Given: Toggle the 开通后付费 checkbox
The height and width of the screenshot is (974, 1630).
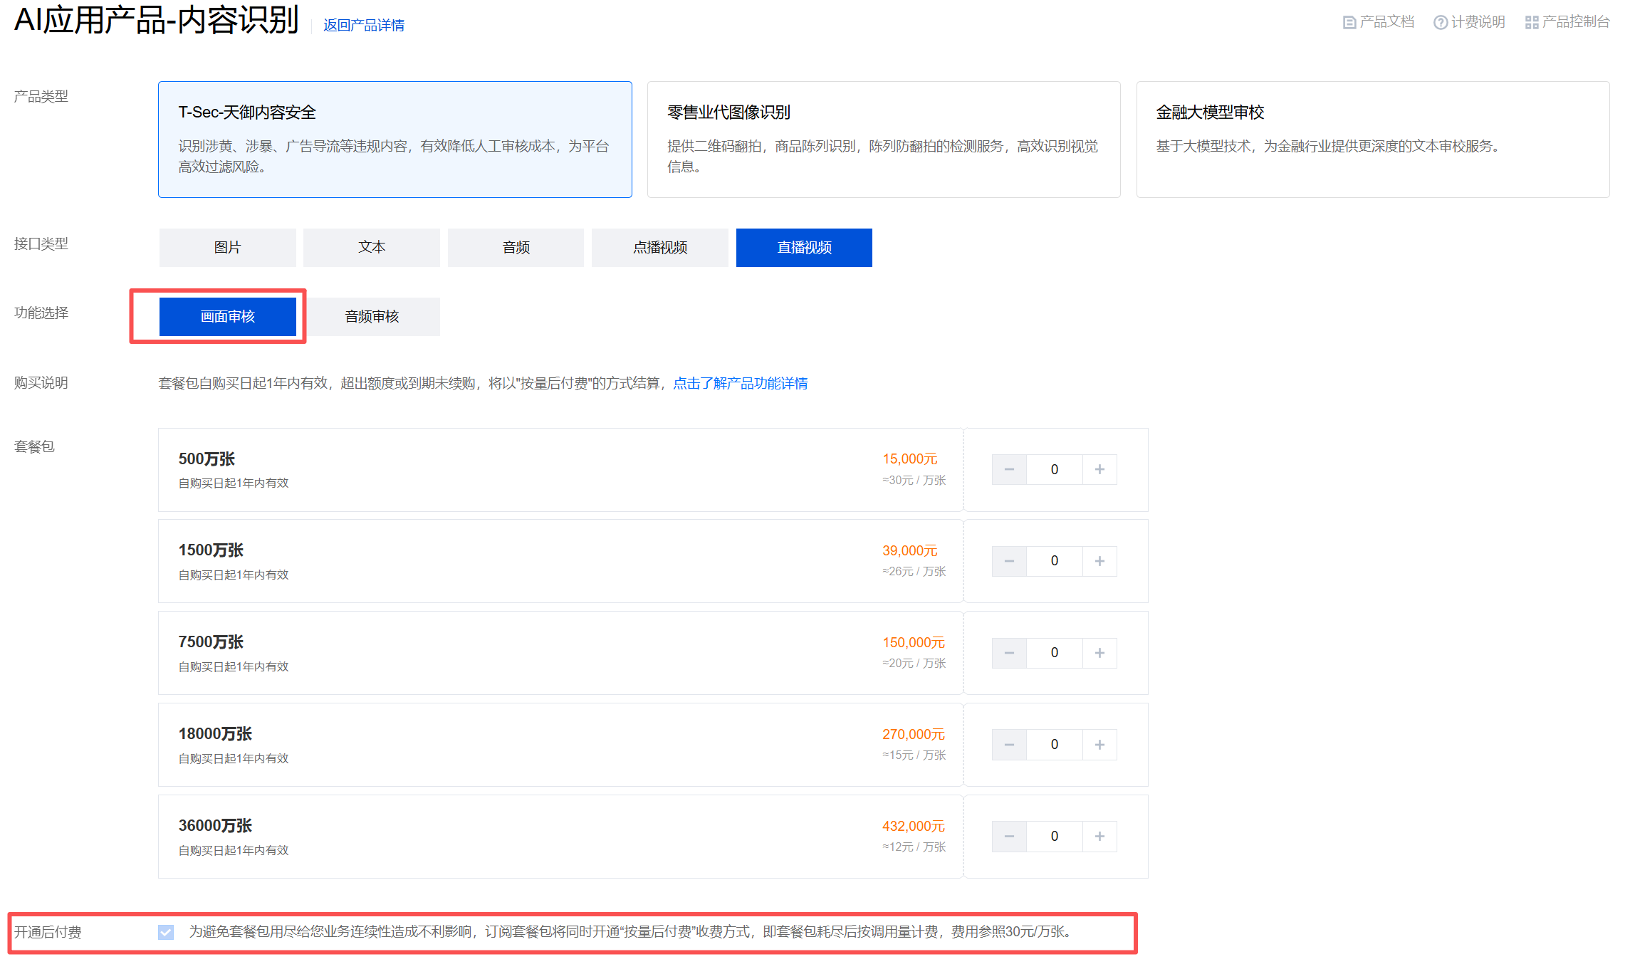Looking at the screenshot, I should click(166, 932).
